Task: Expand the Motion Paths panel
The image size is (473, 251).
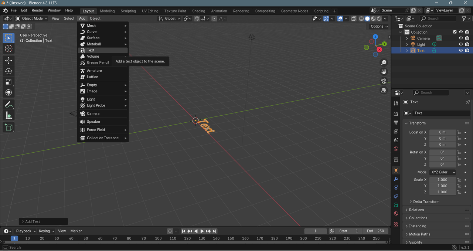Action: [419, 234]
